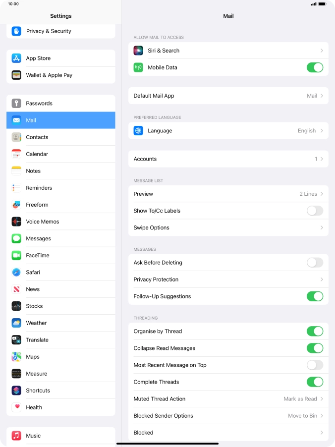Select Contacts in settings sidebar
This screenshot has height=447, width=335.
click(61, 137)
